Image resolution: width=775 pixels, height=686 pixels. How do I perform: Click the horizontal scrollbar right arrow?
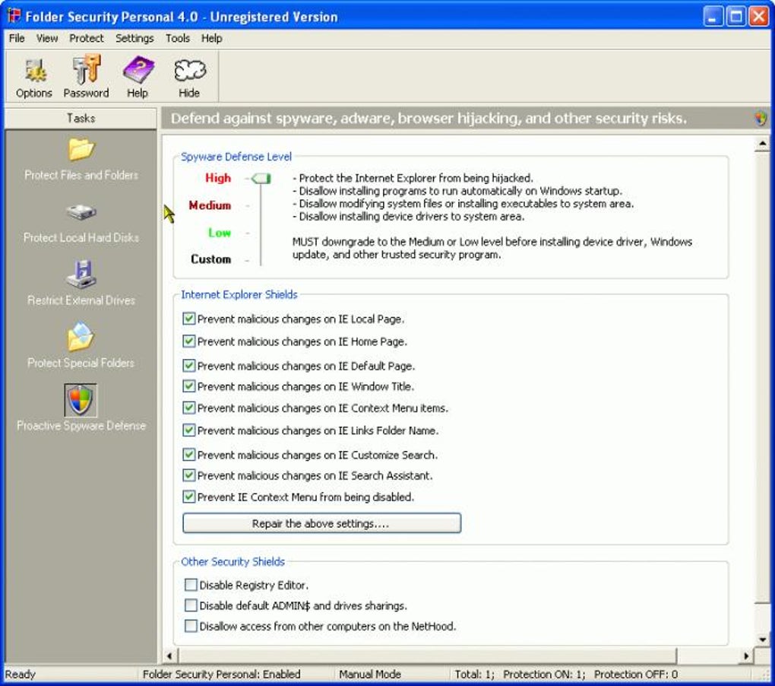746,656
